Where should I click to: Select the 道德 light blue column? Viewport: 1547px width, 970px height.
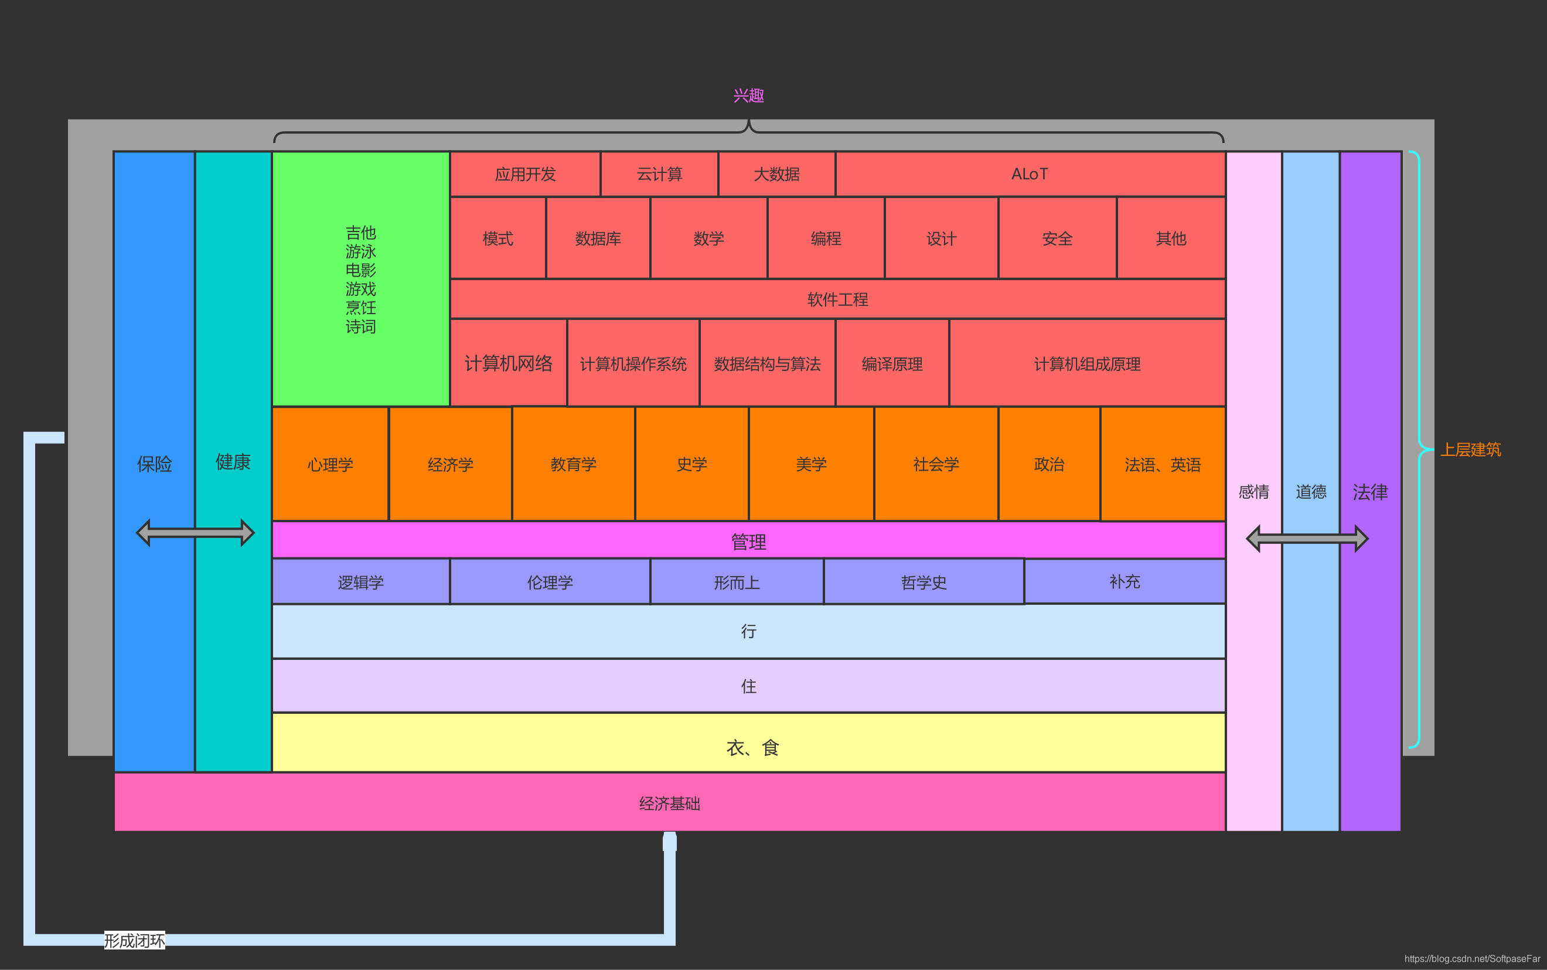[1311, 491]
